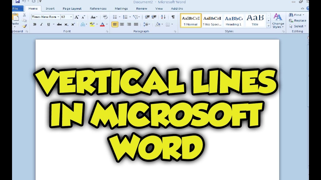
Task: Click Grow Font button
Action: (77, 17)
